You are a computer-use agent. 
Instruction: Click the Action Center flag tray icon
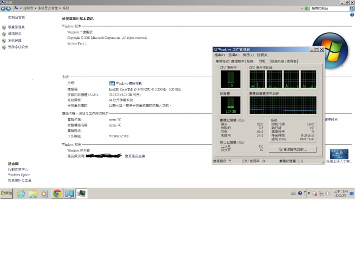pyautogui.click(x=315, y=194)
